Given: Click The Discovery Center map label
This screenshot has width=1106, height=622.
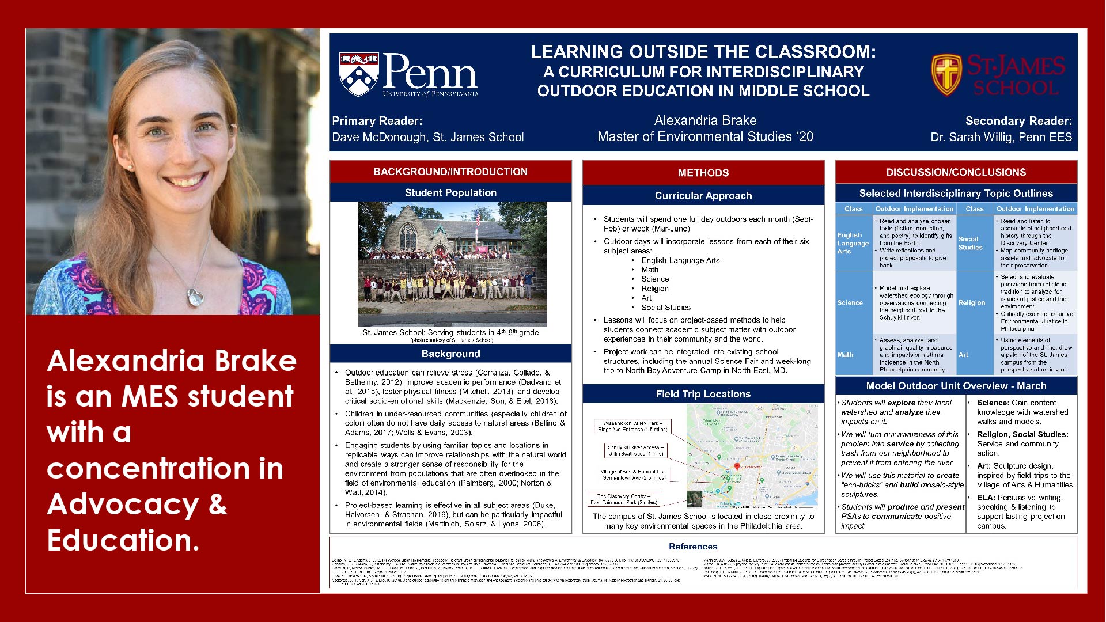Looking at the screenshot, I should click(624, 499).
